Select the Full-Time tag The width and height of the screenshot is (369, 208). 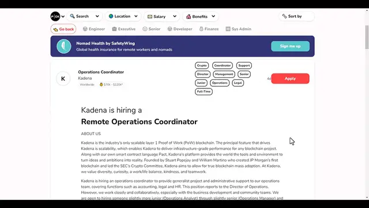pyautogui.click(x=204, y=92)
